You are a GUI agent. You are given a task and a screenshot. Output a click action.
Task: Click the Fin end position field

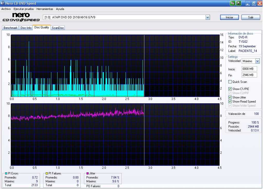pos(249,75)
